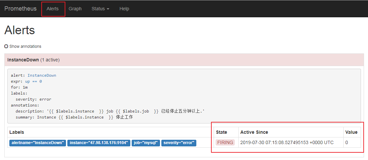
Task: Click the FIRING state badge
Action: (x=225, y=142)
